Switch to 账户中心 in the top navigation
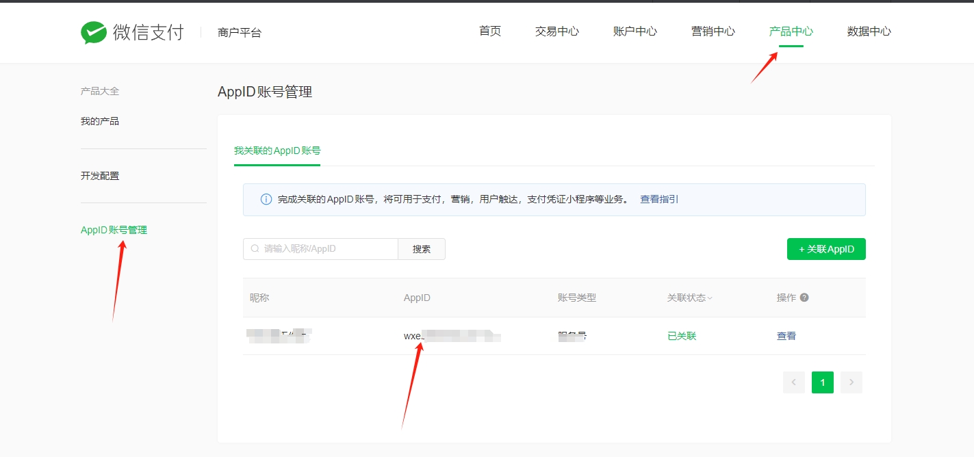974x457 pixels. coord(635,31)
